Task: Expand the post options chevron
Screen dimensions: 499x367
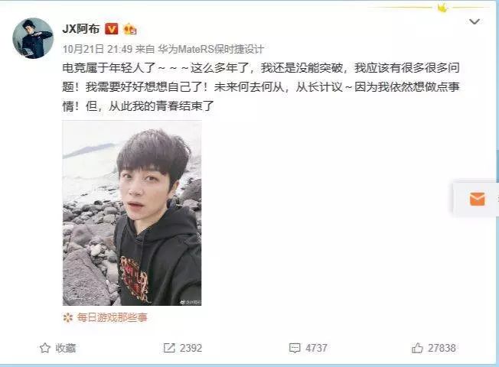Action: (475, 21)
